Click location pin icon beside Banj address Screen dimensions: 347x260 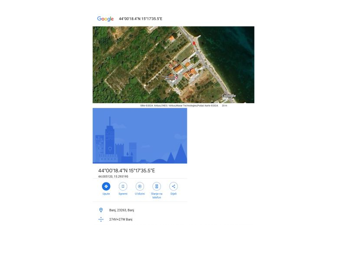pyautogui.click(x=101, y=210)
